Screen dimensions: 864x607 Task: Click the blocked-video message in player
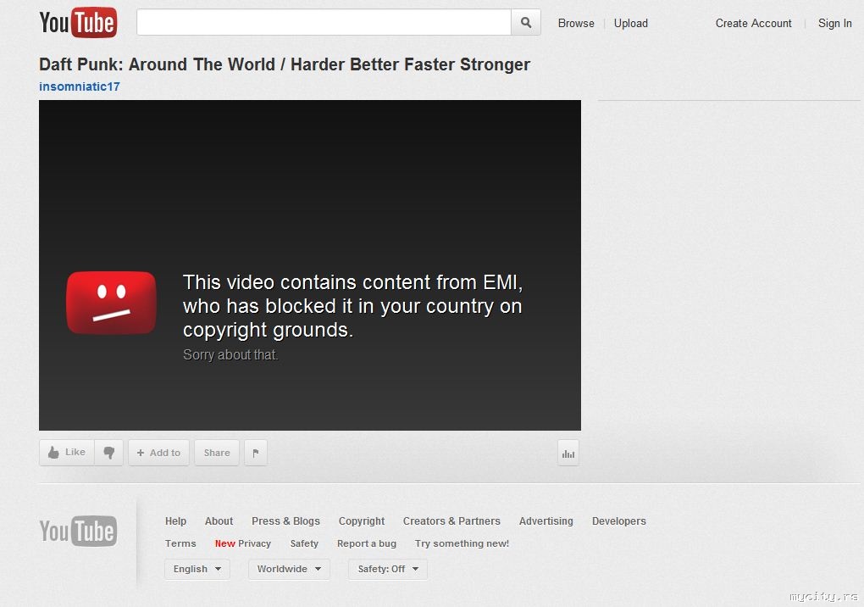click(352, 306)
